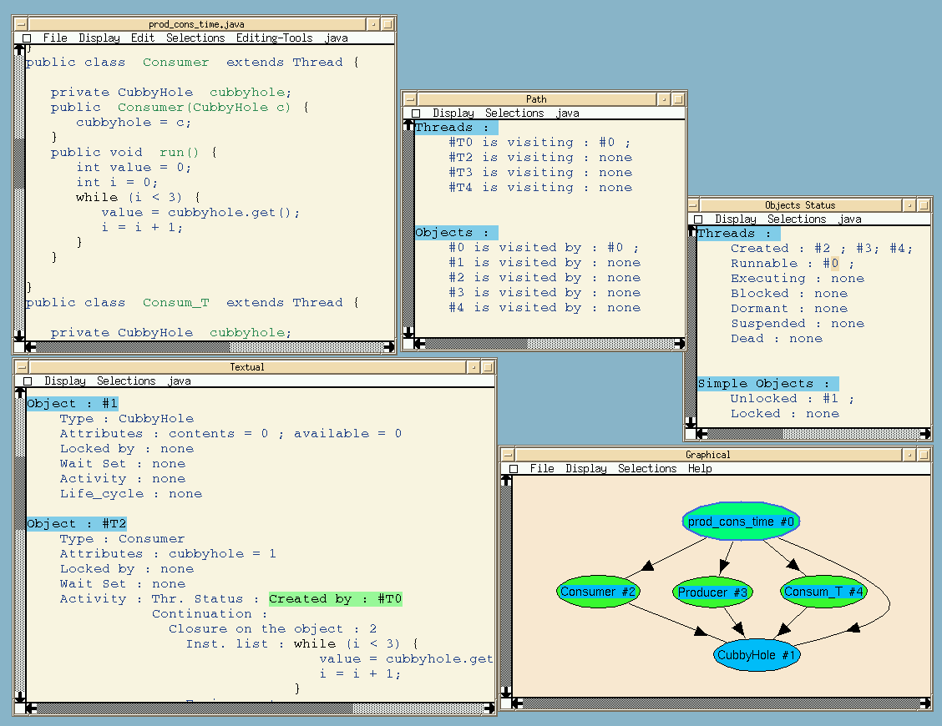Select the Producer #3 node in the graph

point(712,592)
